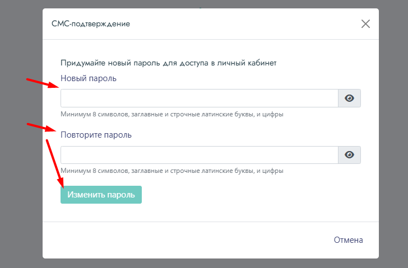Select the СМС-подтверждение dialog title
Screen dimensions: 408x268
(91, 23)
